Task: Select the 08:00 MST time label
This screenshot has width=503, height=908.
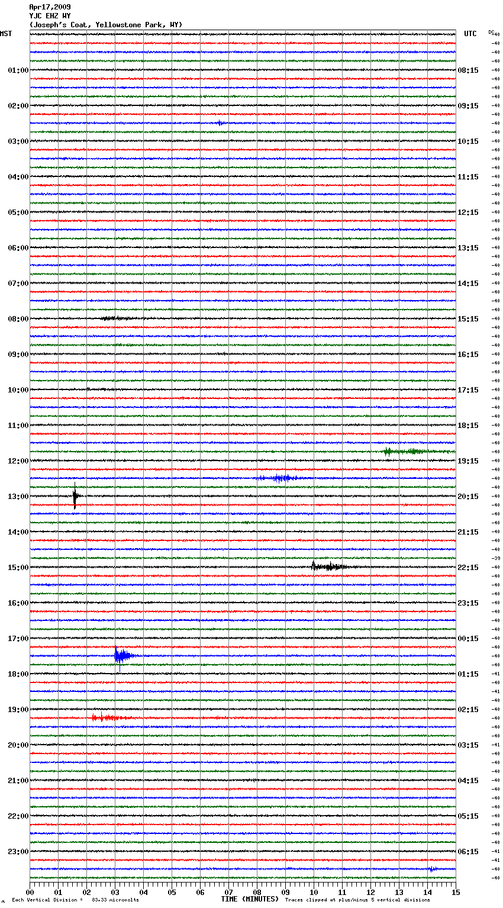Action: [18, 319]
